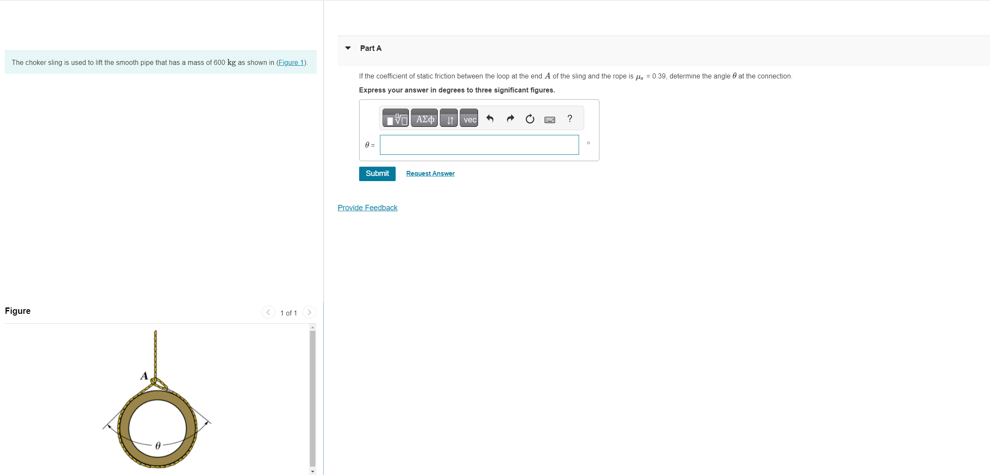Screen dimensions: 990x475
Task: Click the figure panel vertical scrollbar
Action: 313,399
